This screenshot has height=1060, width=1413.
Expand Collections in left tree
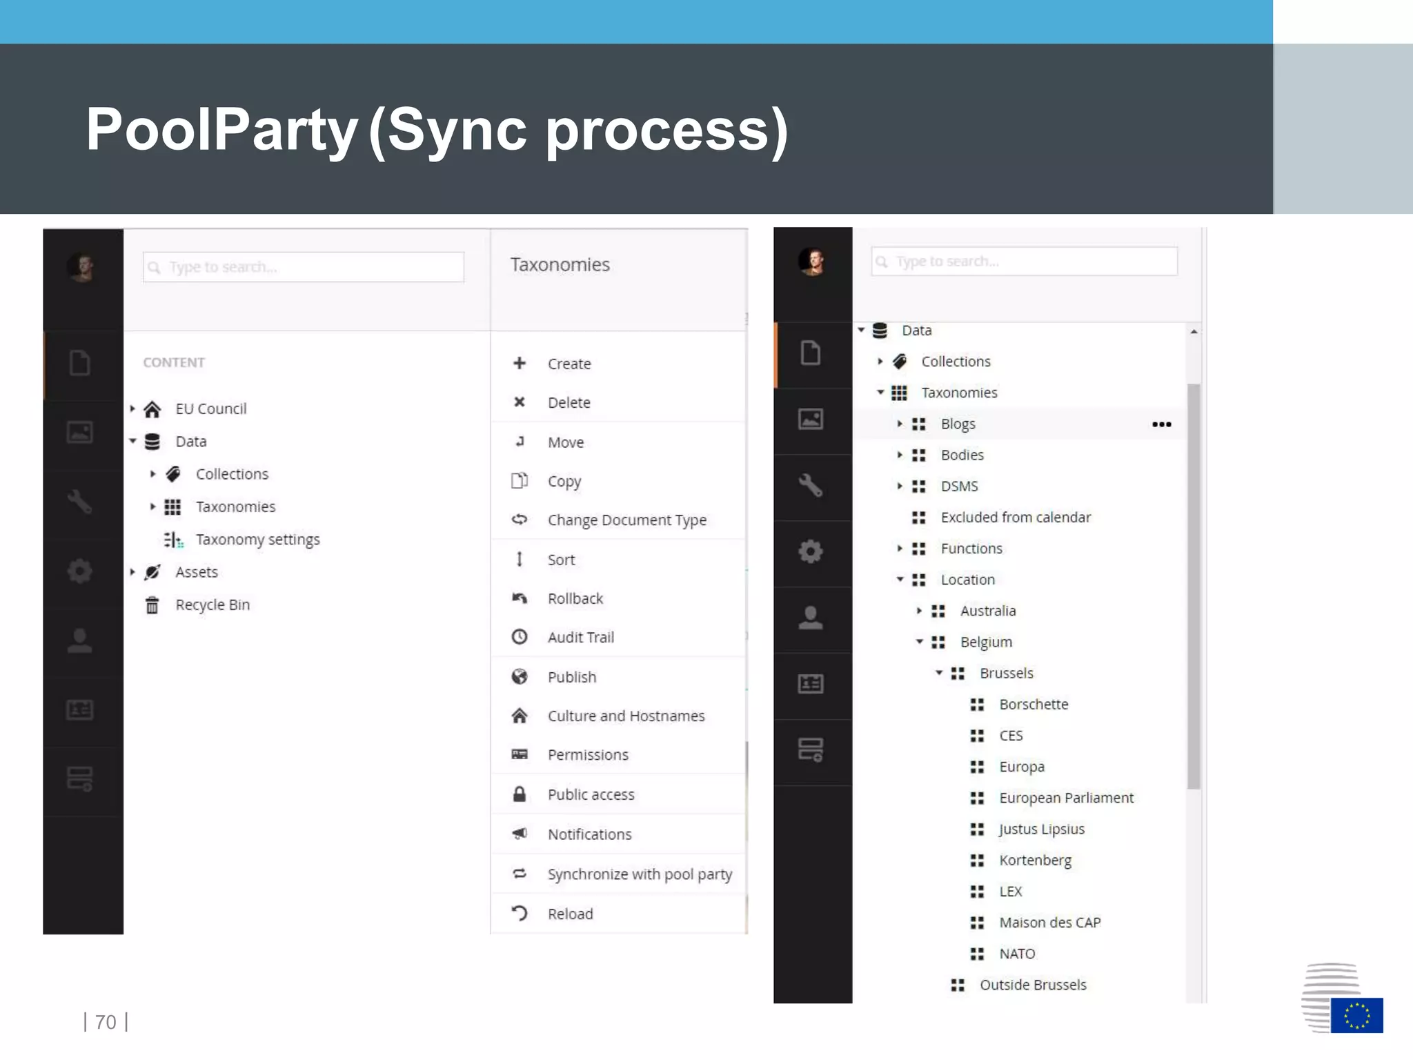pos(152,474)
